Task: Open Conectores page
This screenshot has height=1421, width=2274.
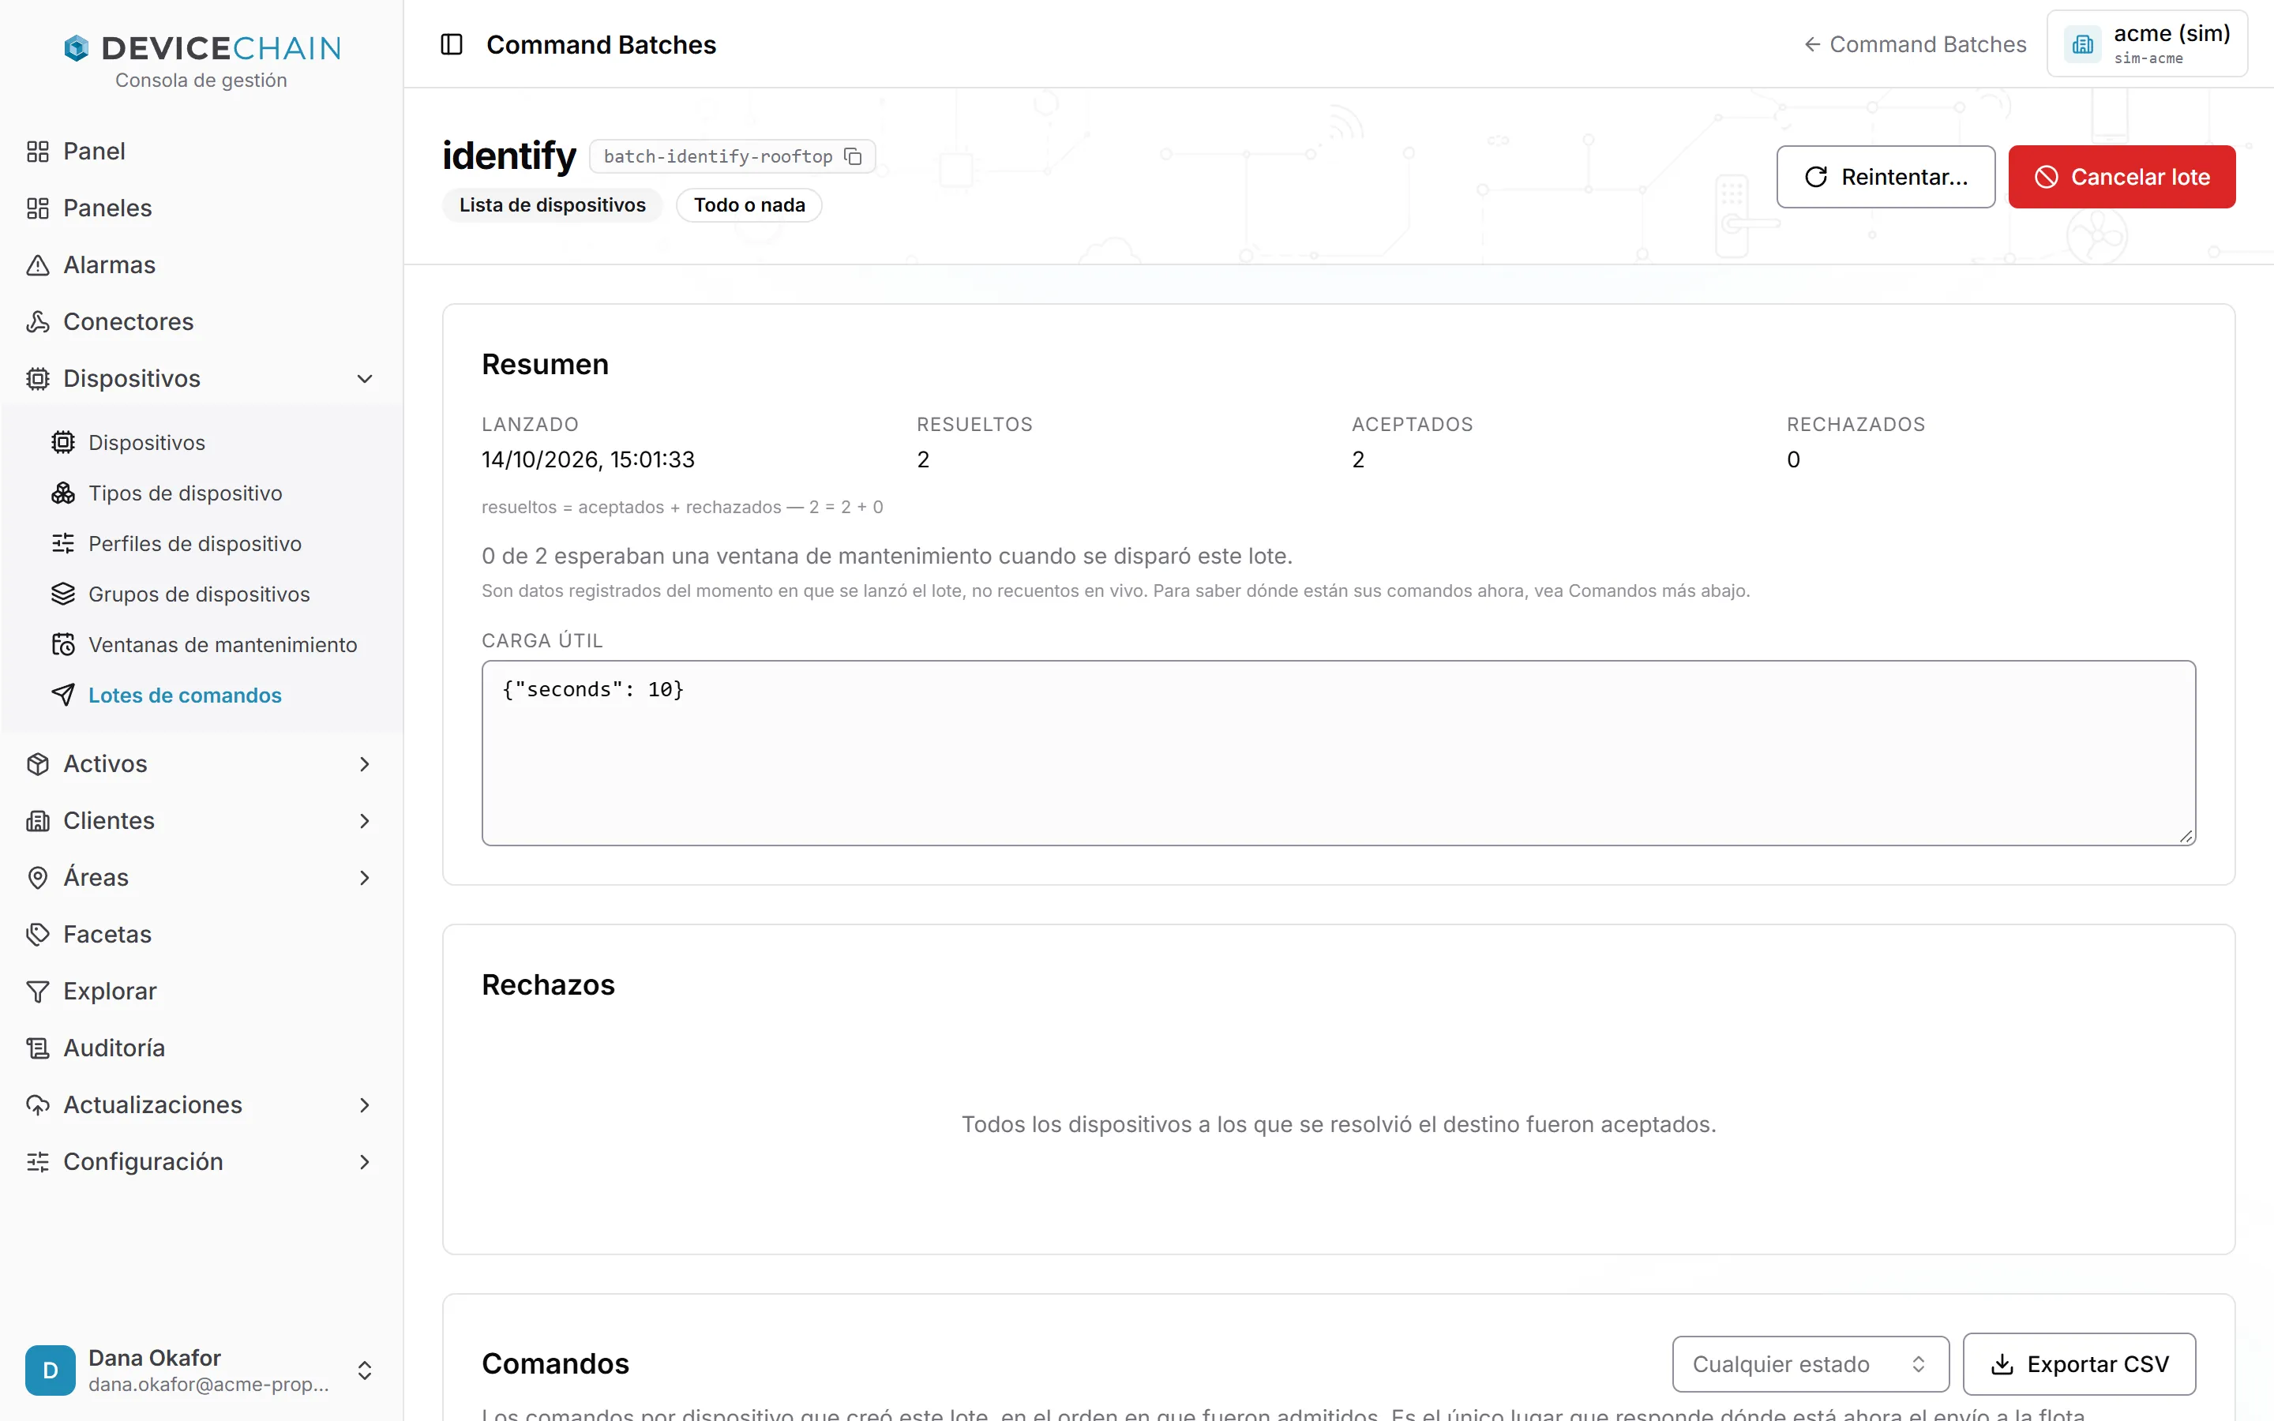Action: click(x=202, y=321)
